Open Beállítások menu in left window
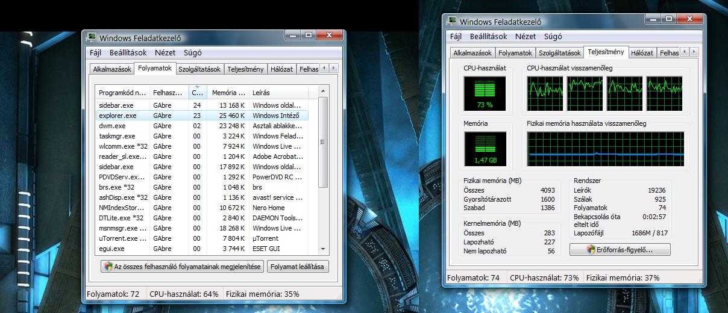Image resolution: width=728 pixels, height=313 pixels. click(128, 53)
